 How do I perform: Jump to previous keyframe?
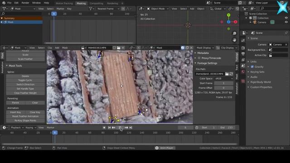[114, 128]
